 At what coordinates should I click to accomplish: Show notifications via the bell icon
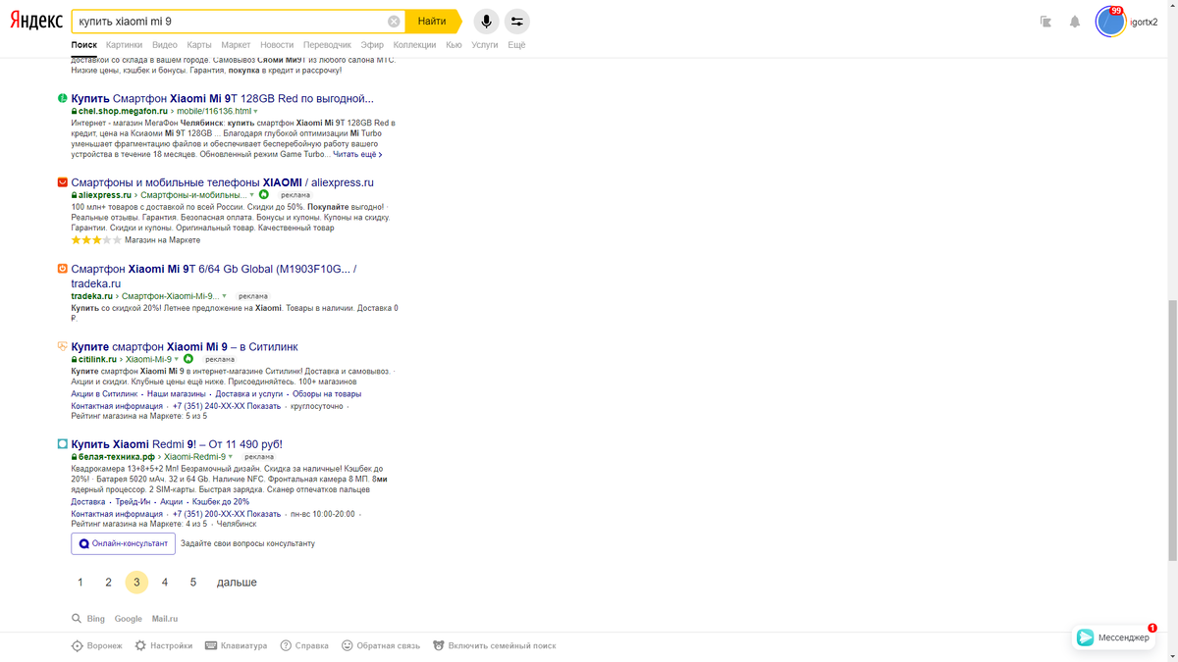point(1075,22)
